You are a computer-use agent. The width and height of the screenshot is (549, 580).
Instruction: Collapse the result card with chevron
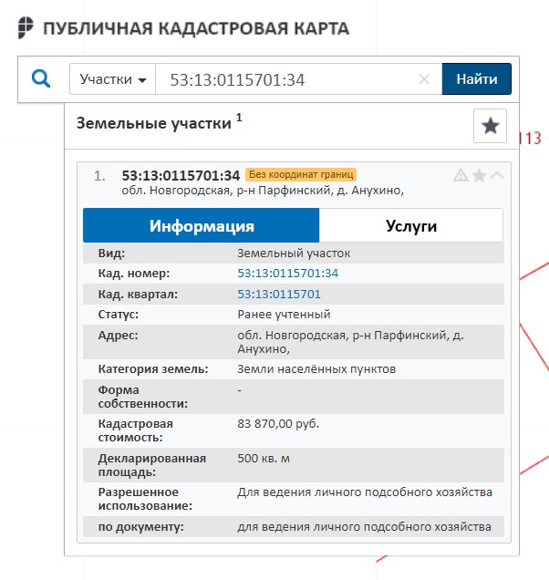tap(497, 175)
